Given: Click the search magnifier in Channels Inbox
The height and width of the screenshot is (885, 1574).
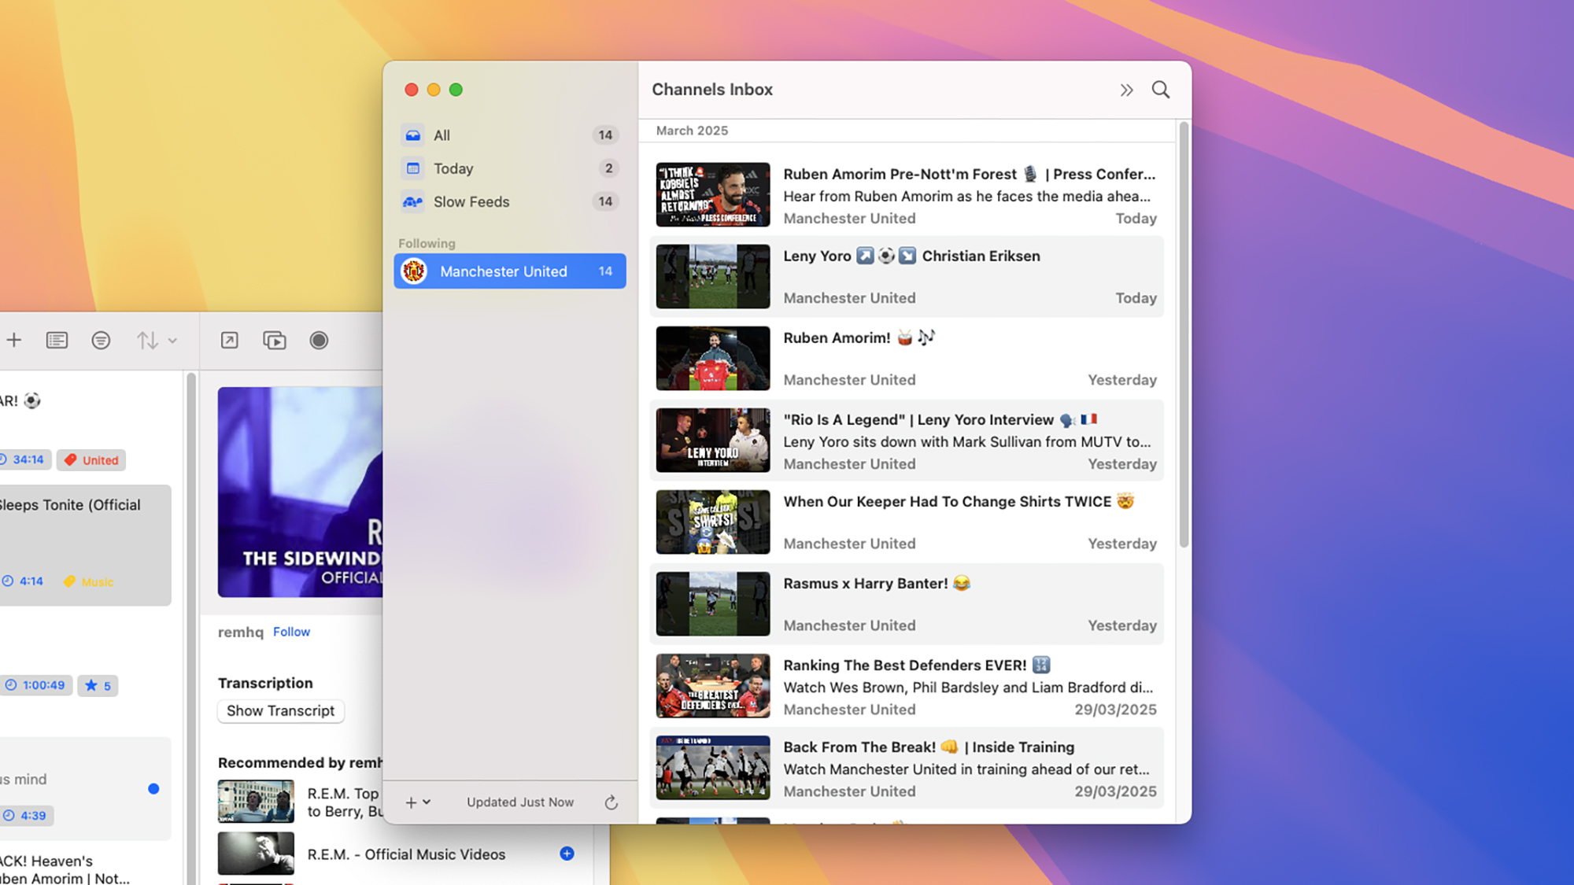Looking at the screenshot, I should click(x=1160, y=90).
